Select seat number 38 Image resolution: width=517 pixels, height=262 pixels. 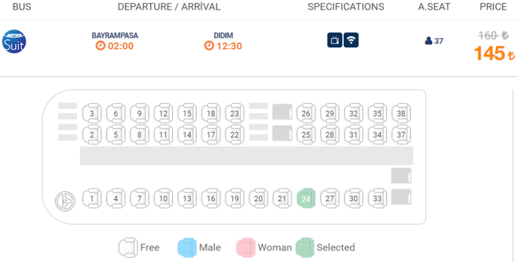401,113
